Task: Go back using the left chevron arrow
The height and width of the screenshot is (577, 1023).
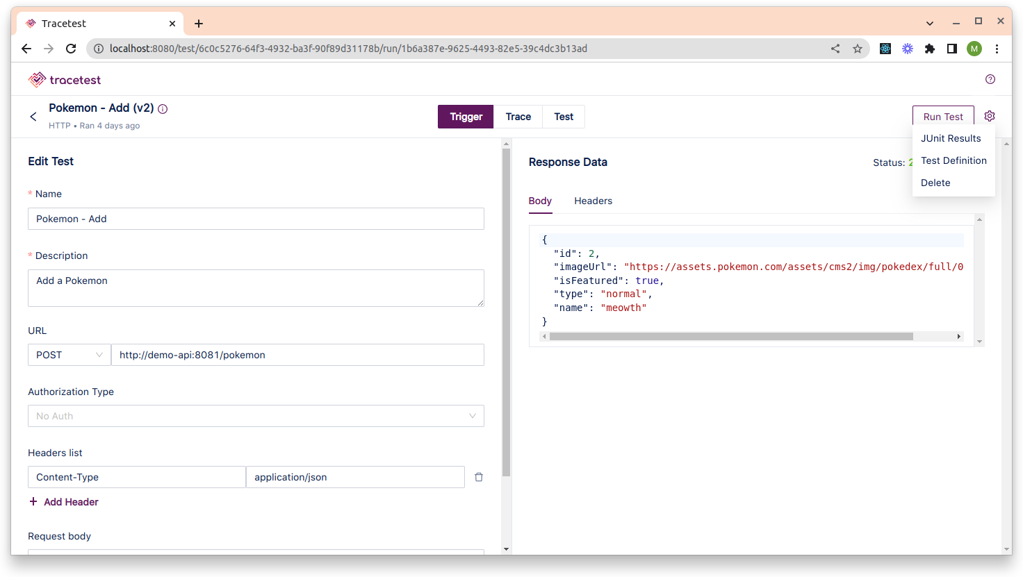Action: click(33, 117)
